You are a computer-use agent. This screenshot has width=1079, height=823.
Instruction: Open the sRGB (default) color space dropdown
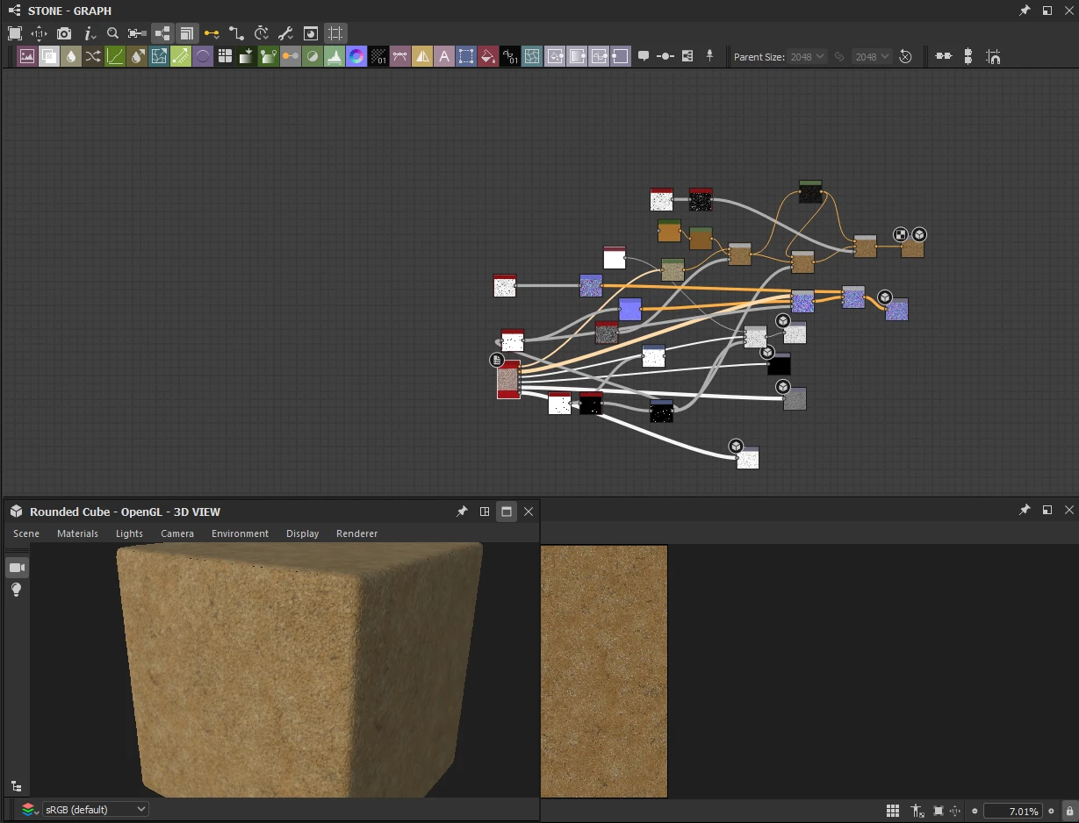[x=95, y=809]
